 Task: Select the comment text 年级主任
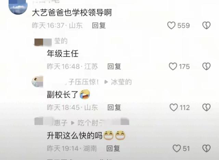coord(63,54)
